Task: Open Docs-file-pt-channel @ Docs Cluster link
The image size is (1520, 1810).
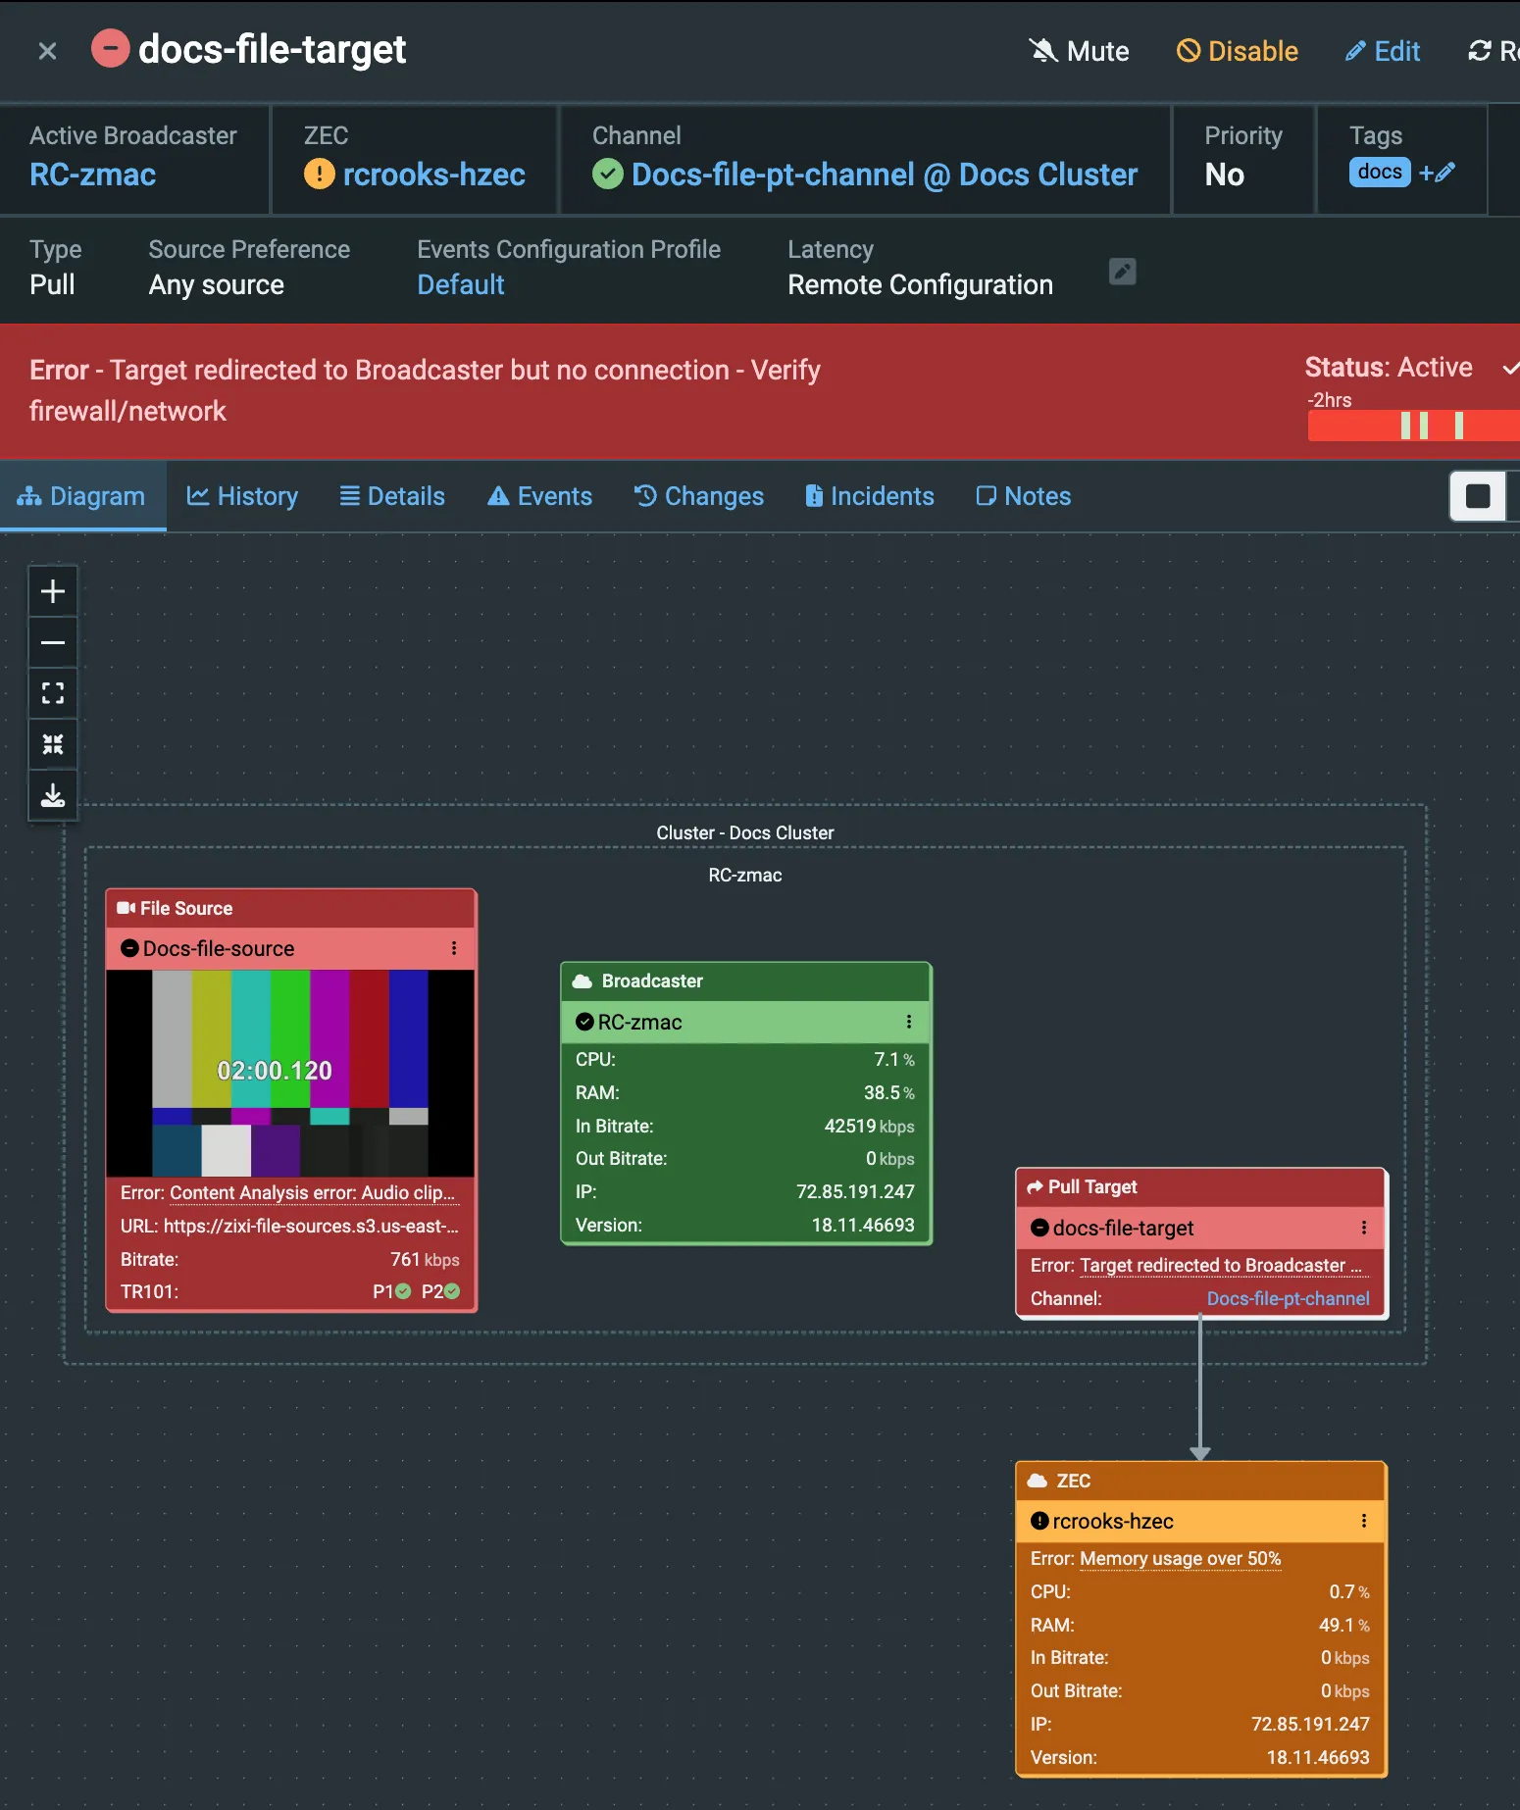Action: 885,175
